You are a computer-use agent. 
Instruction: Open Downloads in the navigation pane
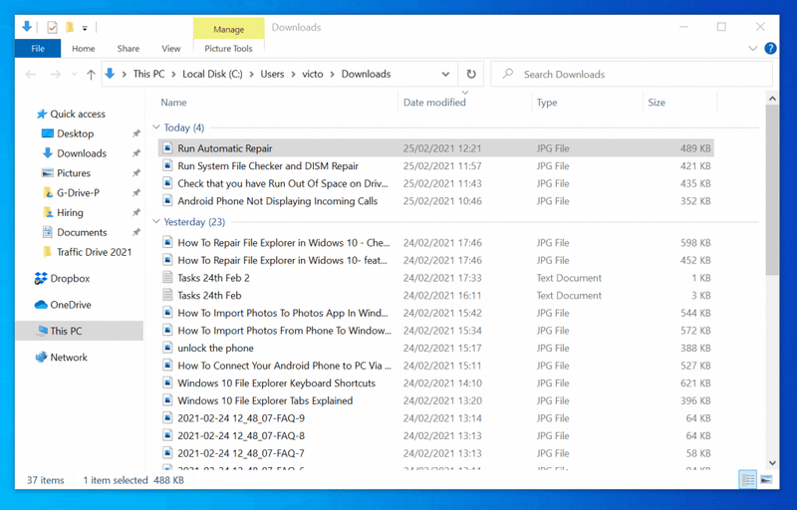click(x=82, y=153)
